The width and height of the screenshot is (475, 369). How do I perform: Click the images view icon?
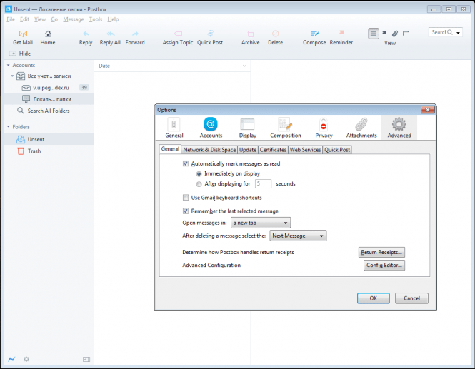406,34
